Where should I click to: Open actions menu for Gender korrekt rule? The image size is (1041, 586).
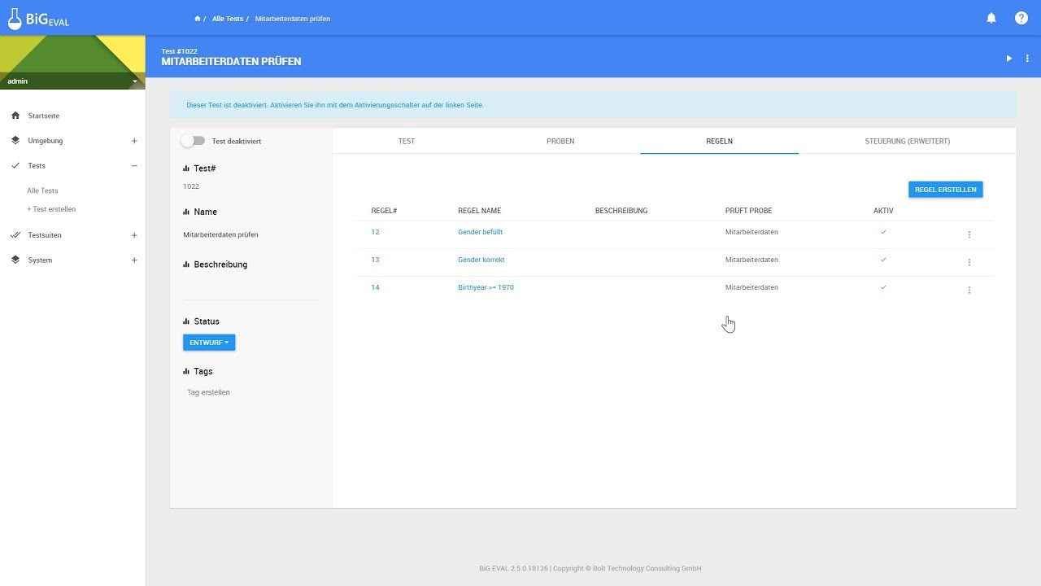(969, 262)
